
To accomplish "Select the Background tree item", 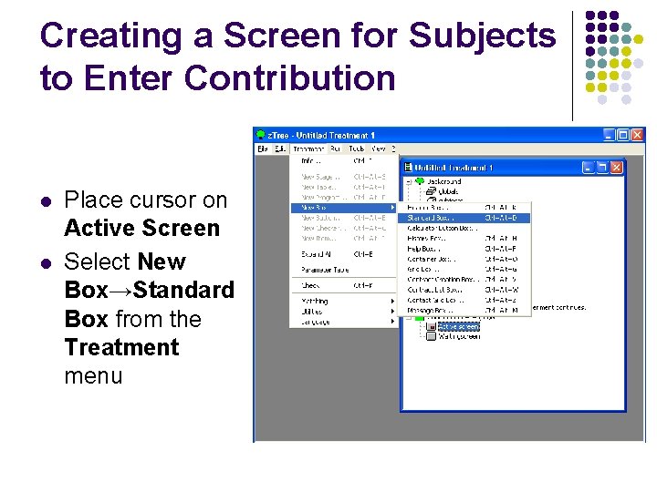I will coord(443,181).
